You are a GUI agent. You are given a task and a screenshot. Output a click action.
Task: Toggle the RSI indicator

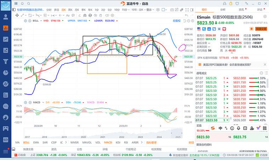[126, 143]
